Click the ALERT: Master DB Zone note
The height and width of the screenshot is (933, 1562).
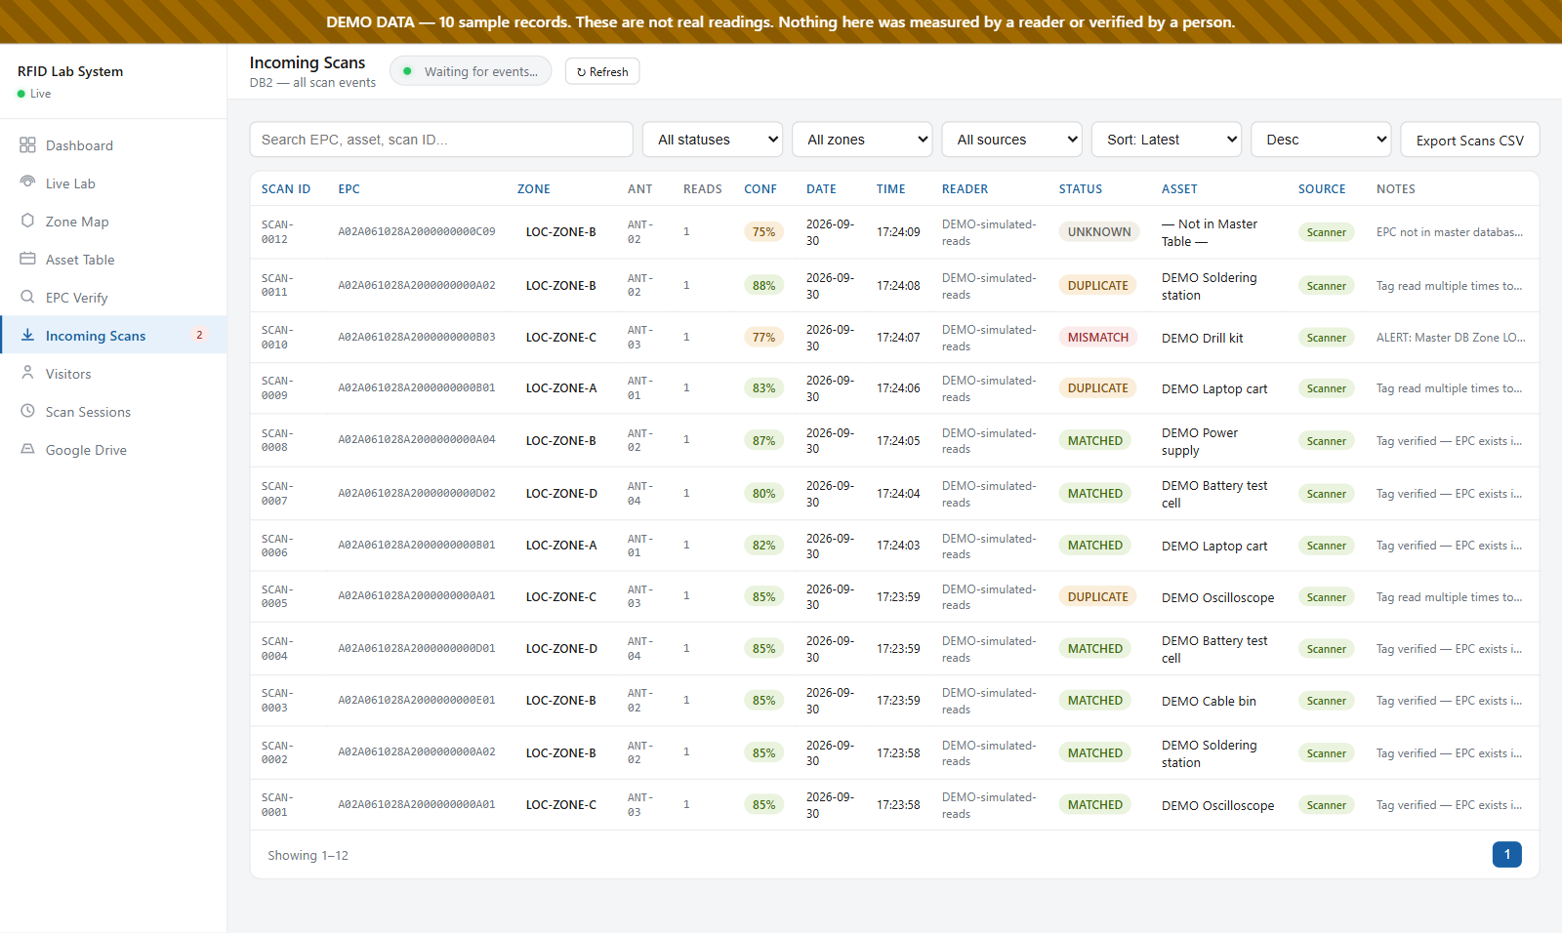coord(1451,338)
